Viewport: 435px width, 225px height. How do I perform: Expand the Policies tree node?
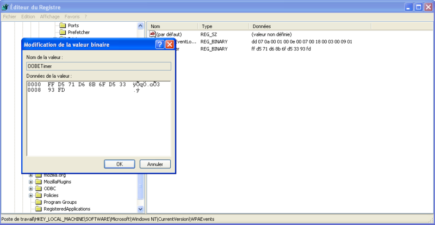[x=31, y=195]
